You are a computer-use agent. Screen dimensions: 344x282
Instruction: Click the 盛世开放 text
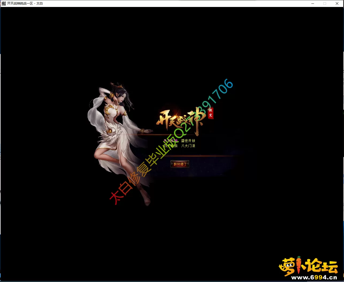[188, 141]
